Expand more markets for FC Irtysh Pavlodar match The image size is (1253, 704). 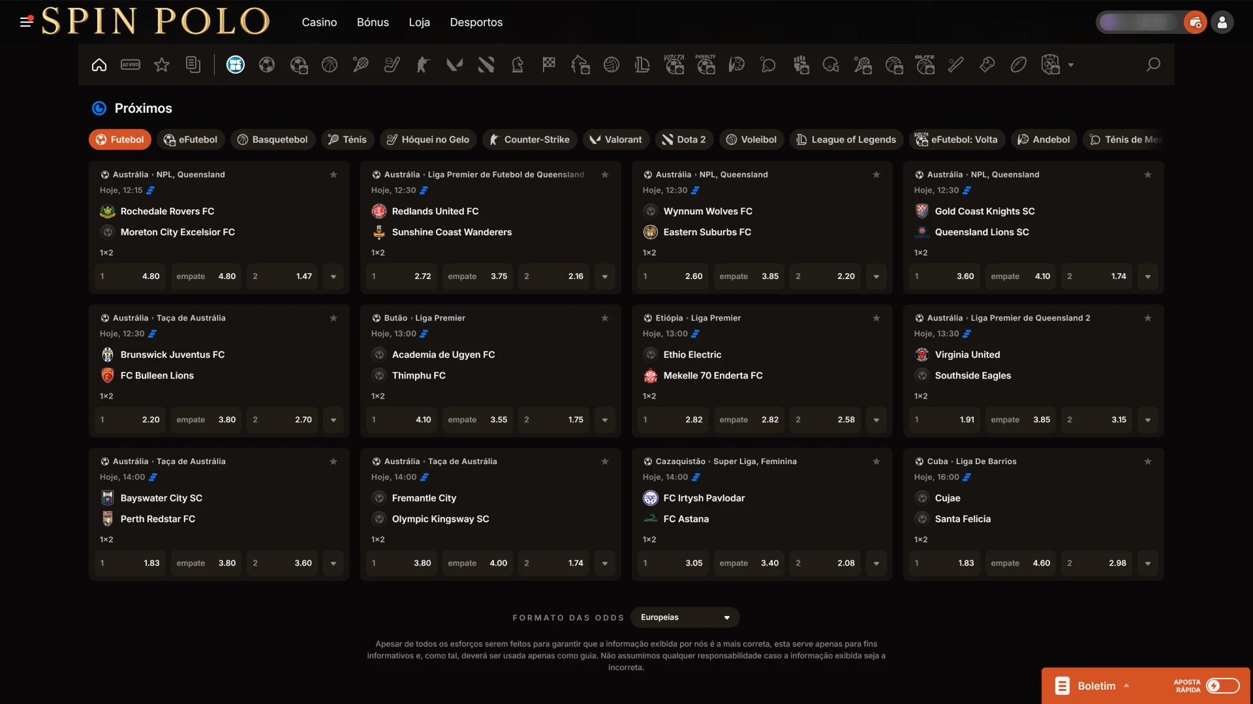[876, 563]
